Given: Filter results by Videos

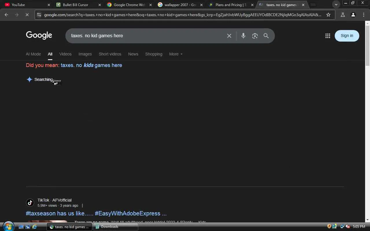Looking at the screenshot, I should tap(65, 54).
